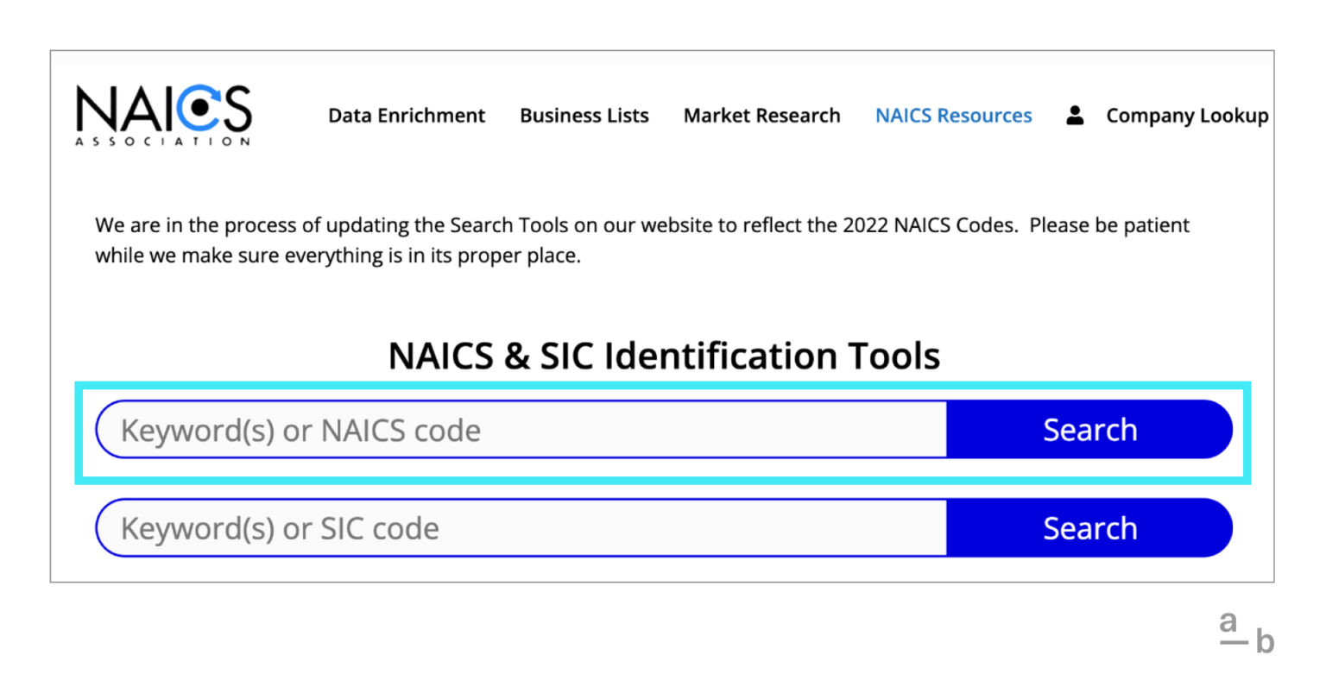Click the highlighted NAICS search bar area
This screenshot has width=1326, height=681.
coord(661,429)
